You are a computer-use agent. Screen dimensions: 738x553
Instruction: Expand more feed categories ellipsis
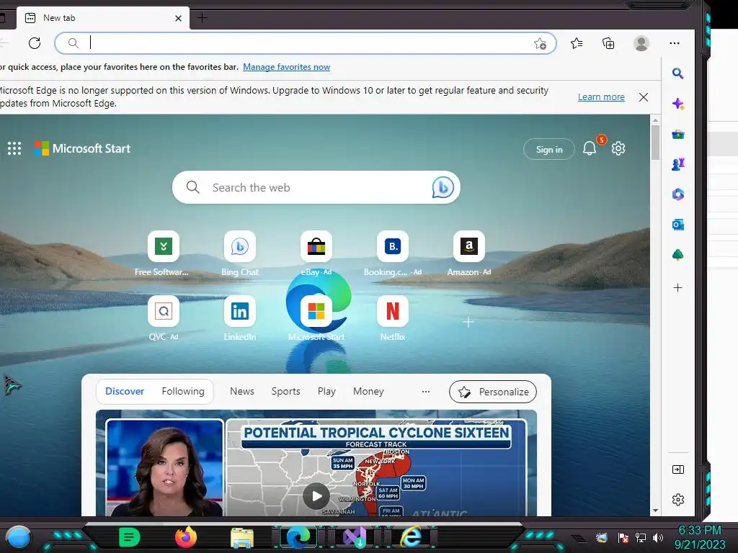[426, 391]
